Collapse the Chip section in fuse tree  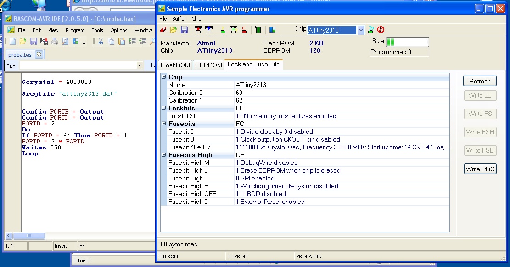[164, 77]
